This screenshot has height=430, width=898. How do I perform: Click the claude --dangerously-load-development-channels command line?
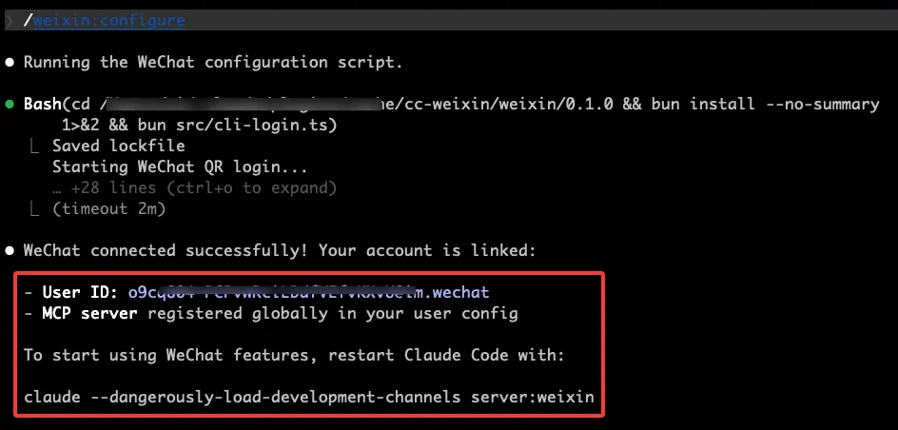[x=308, y=397]
